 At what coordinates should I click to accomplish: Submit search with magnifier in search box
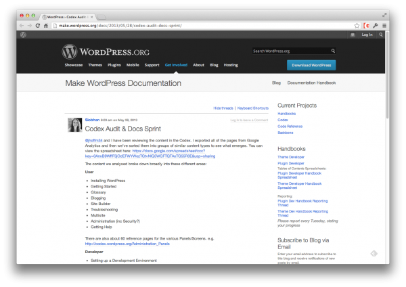point(333,51)
